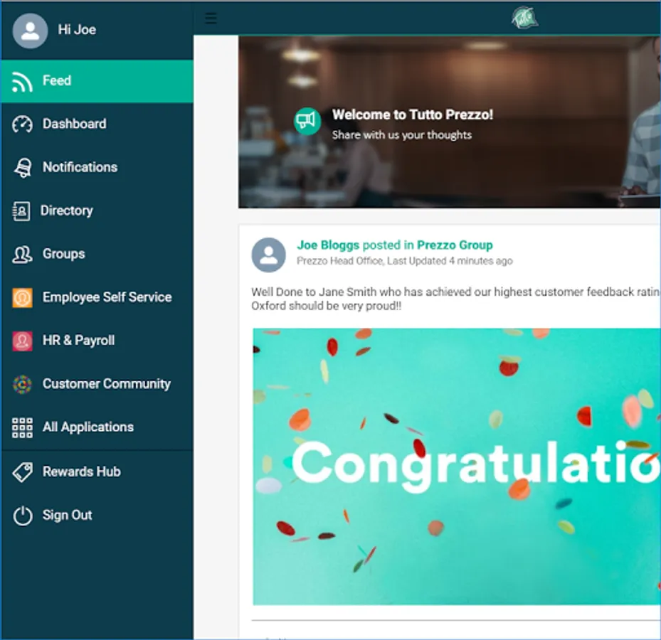Click the Hi Joe greeting text
Screen dimensions: 661x640
pos(77,30)
